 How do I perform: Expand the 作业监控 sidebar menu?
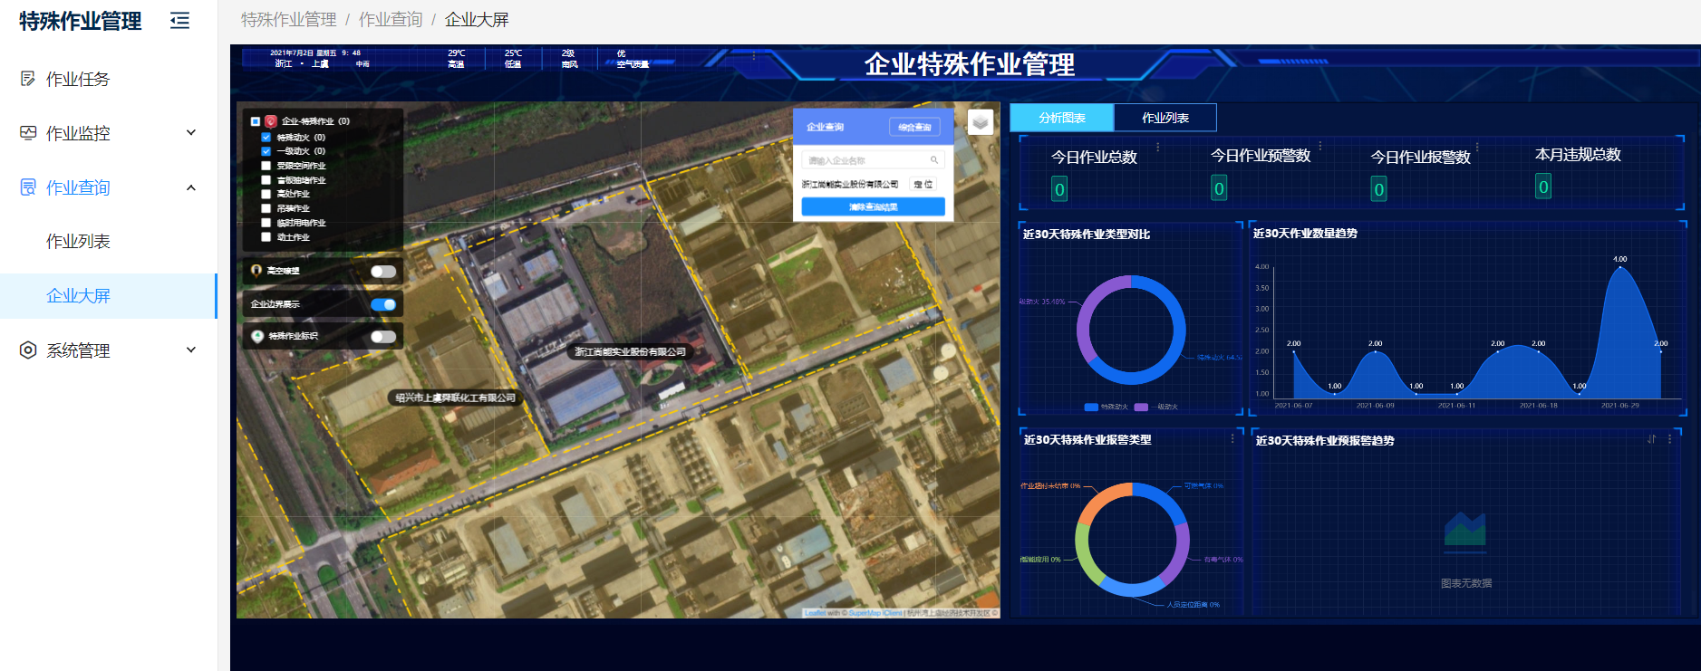190,133
